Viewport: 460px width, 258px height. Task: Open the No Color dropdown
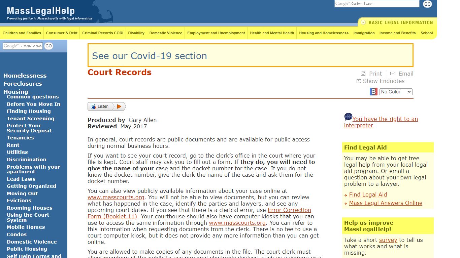(x=396, y=92)
